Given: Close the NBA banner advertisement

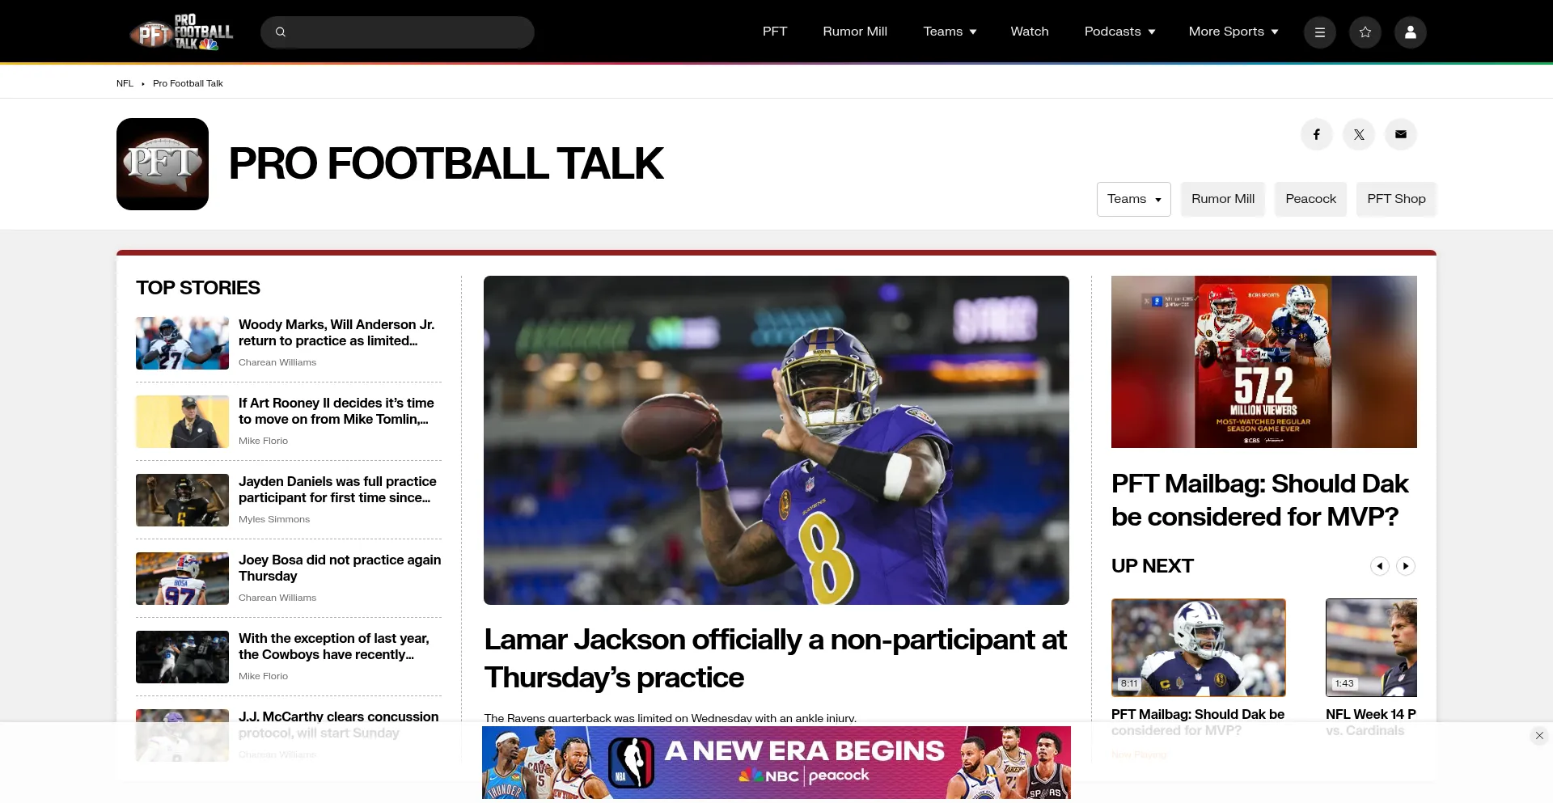Looking at the screenshot, I should [1538, 735].
